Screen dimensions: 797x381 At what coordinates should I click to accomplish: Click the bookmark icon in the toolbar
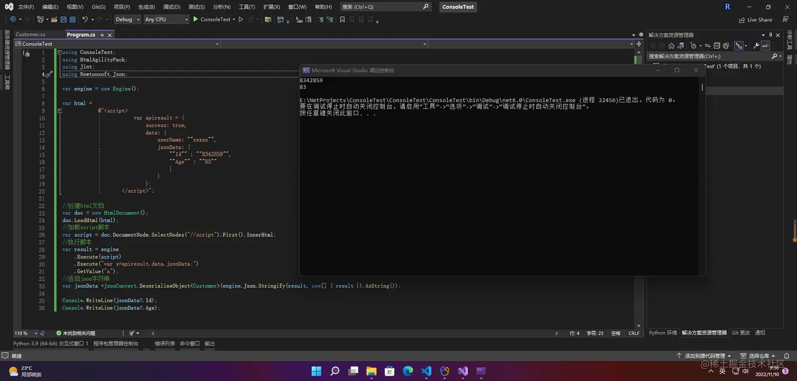(342, 19)
